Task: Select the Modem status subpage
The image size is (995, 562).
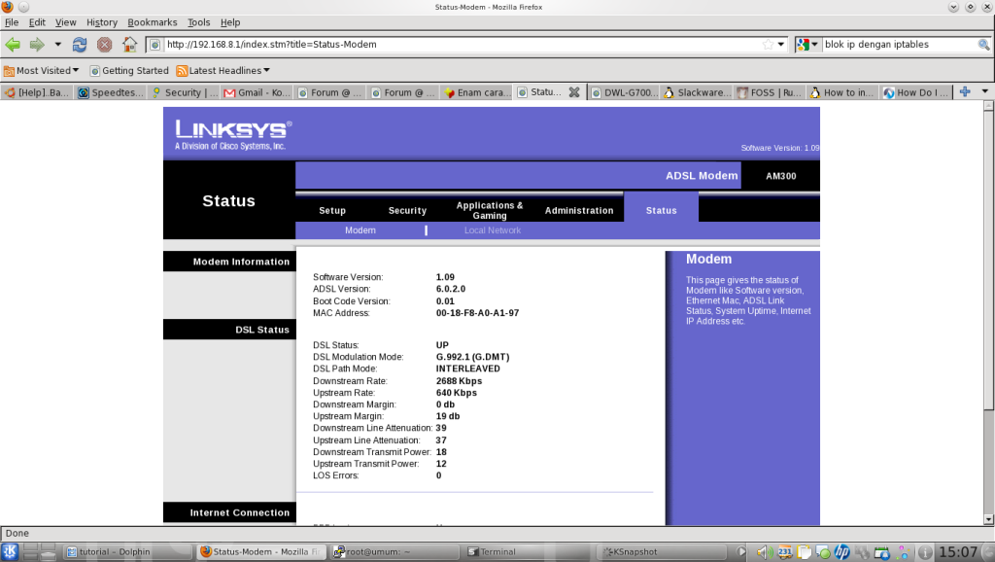Action: coord(360,230)
